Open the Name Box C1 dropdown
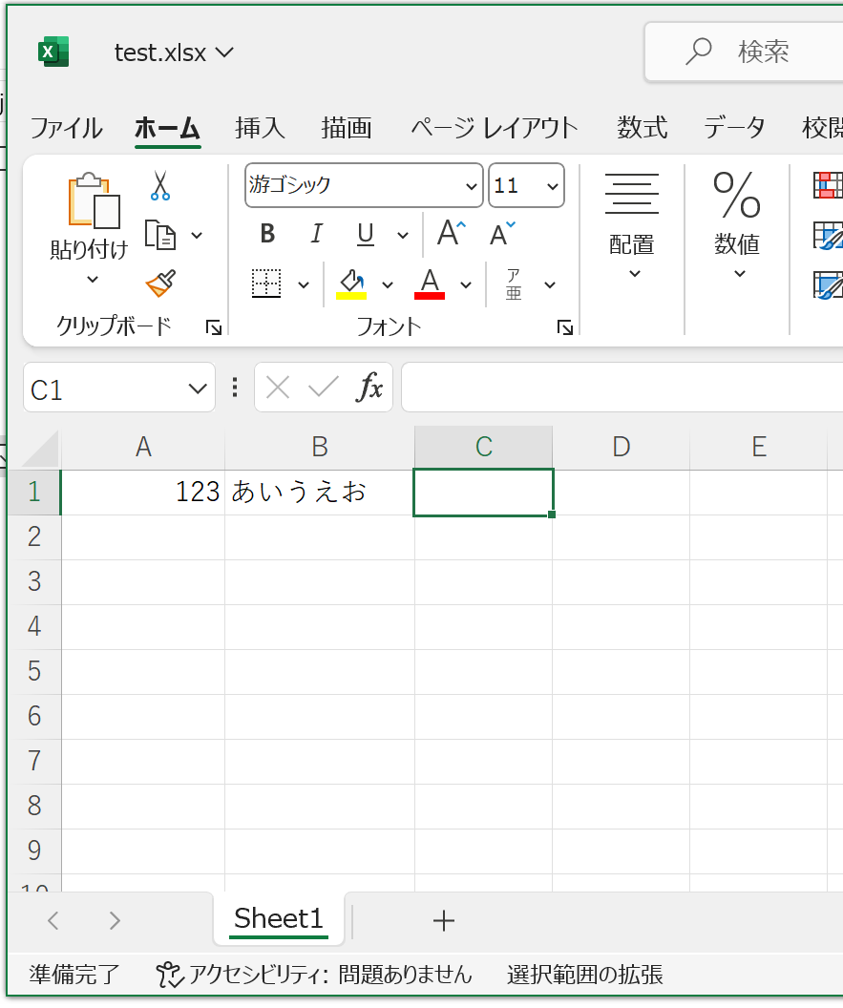 (x=198, y=388)
